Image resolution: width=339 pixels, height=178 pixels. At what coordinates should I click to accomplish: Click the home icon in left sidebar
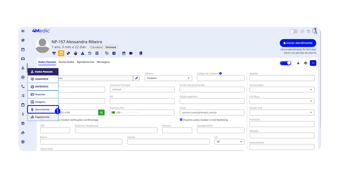coord(23,40)
